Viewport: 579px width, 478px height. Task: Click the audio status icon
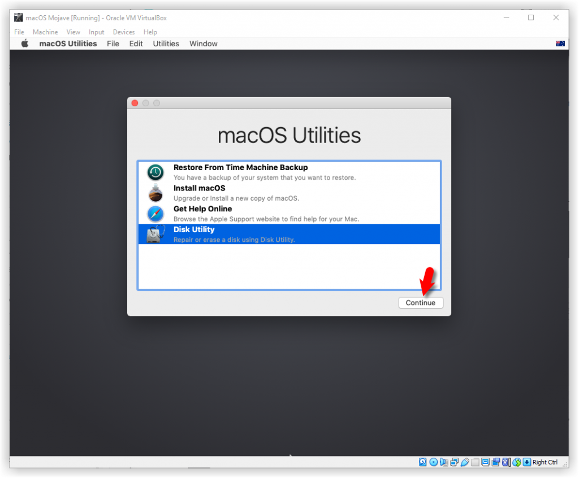click(x=444, y=462)
